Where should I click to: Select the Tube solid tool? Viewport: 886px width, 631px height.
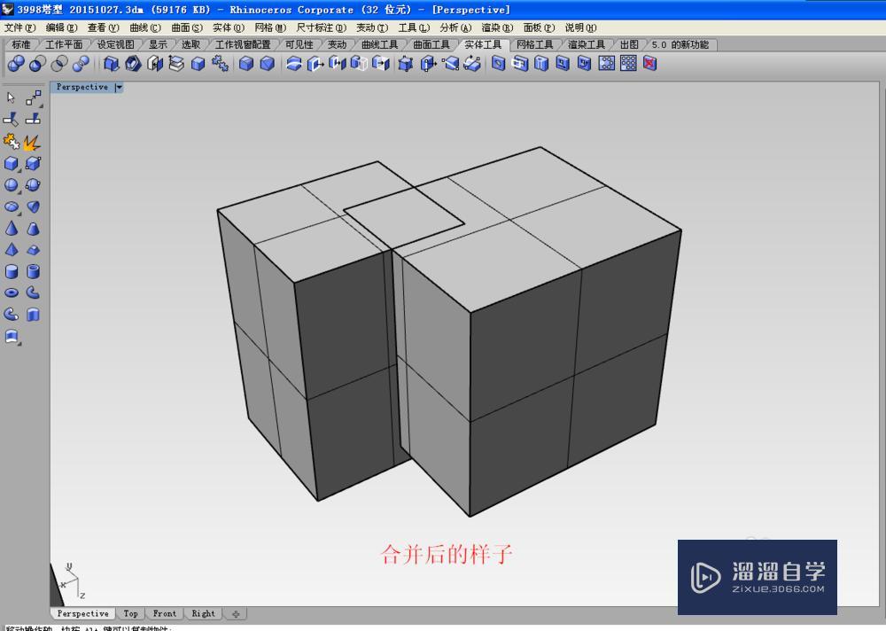tap(34, 271)
